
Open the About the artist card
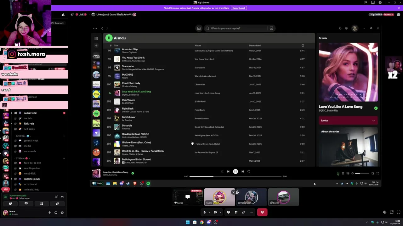(x=348, y=147)
